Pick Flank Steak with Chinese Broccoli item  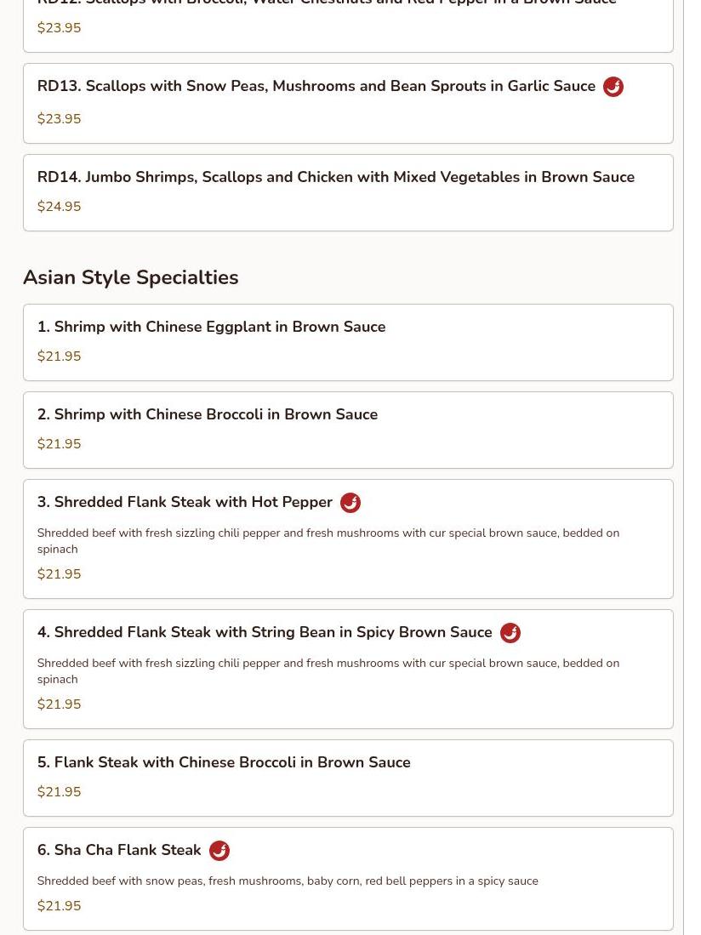(224, 762)
